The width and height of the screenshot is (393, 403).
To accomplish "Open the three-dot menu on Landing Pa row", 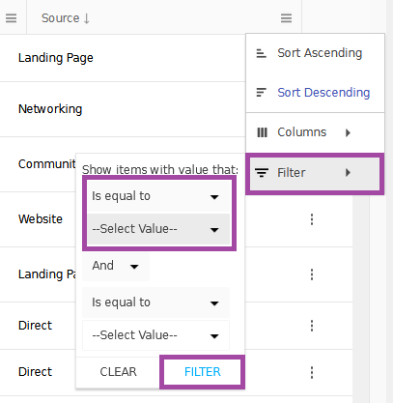I will pos(312,274).
